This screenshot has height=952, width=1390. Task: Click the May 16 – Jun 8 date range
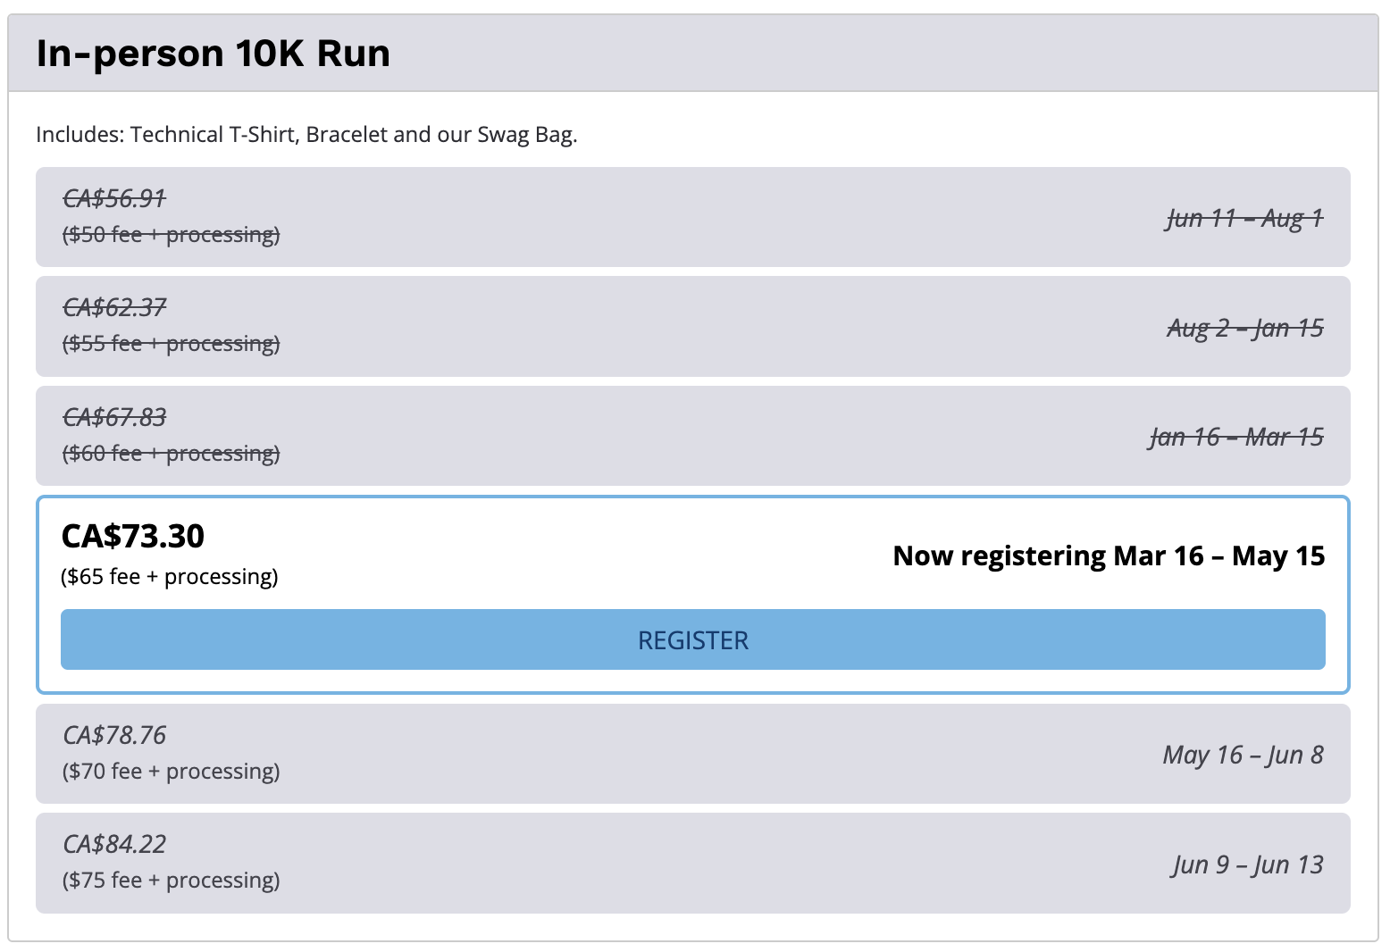point(1243,755)
